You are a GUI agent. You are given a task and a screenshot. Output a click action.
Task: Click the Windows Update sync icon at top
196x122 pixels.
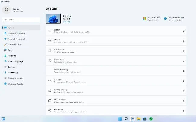[x=165, y=19]
